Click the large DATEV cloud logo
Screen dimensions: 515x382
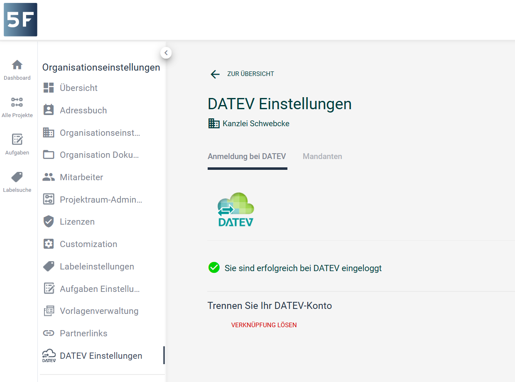236,209
